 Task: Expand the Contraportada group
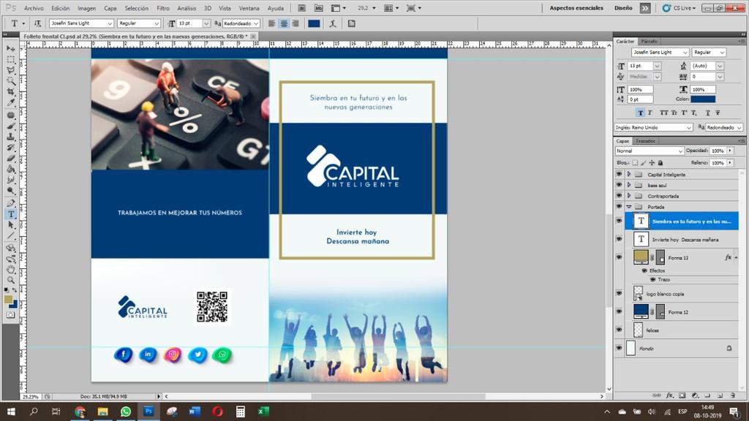(629, 196)
